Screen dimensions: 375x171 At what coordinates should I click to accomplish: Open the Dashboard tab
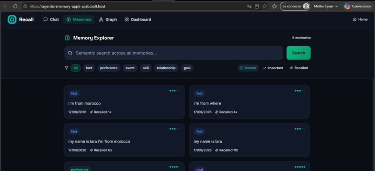[138, 20]
